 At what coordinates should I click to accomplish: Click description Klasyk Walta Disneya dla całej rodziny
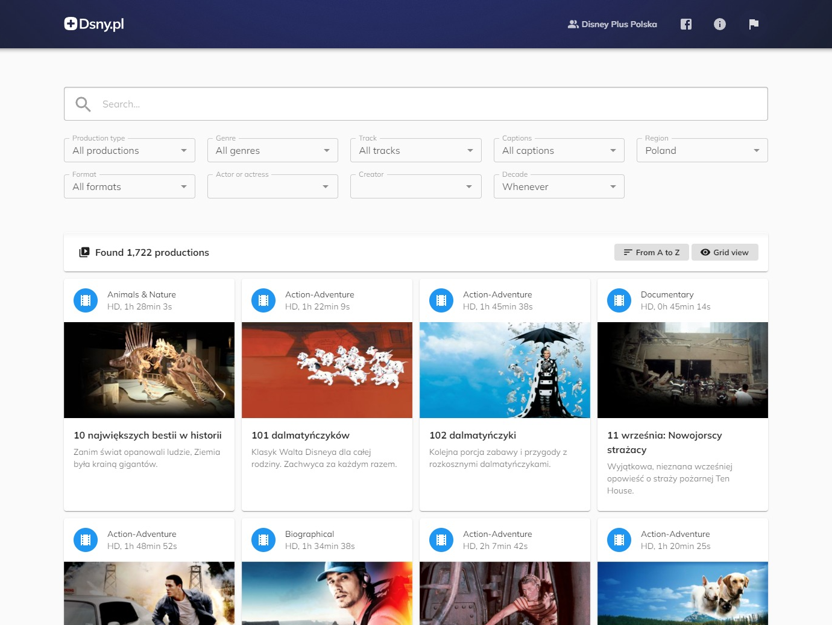click(324, 458)
